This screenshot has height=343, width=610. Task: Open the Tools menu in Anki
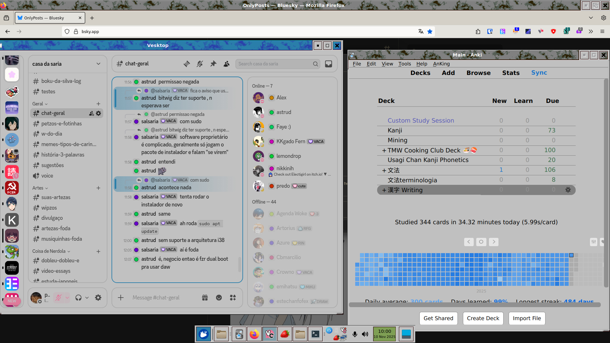(404, 64)
